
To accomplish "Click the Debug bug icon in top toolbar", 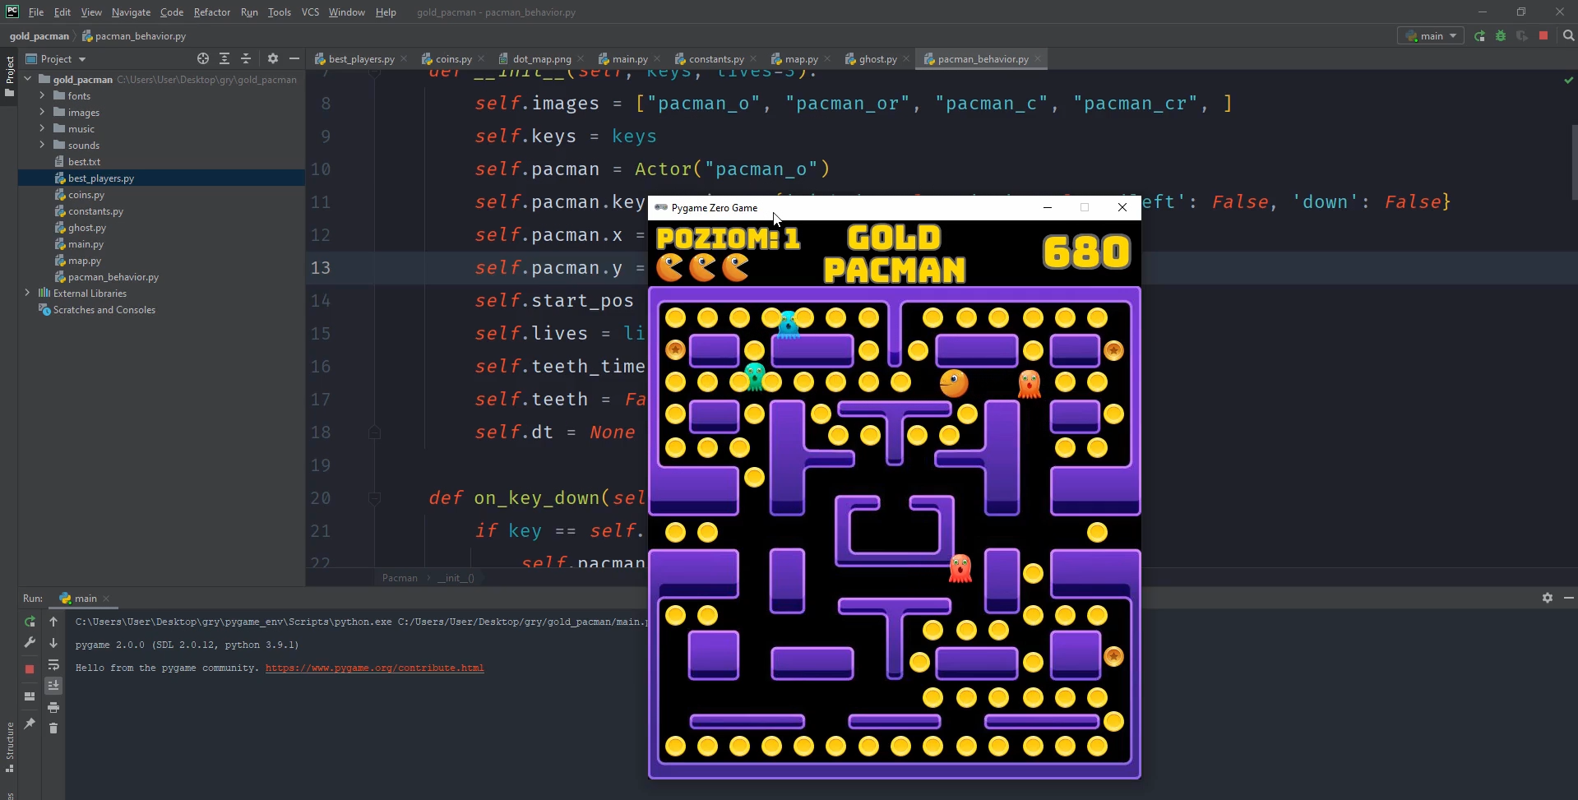I will [1501, 36].
